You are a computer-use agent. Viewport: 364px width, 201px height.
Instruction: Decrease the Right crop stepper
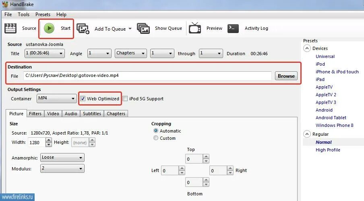pos(230,173)
